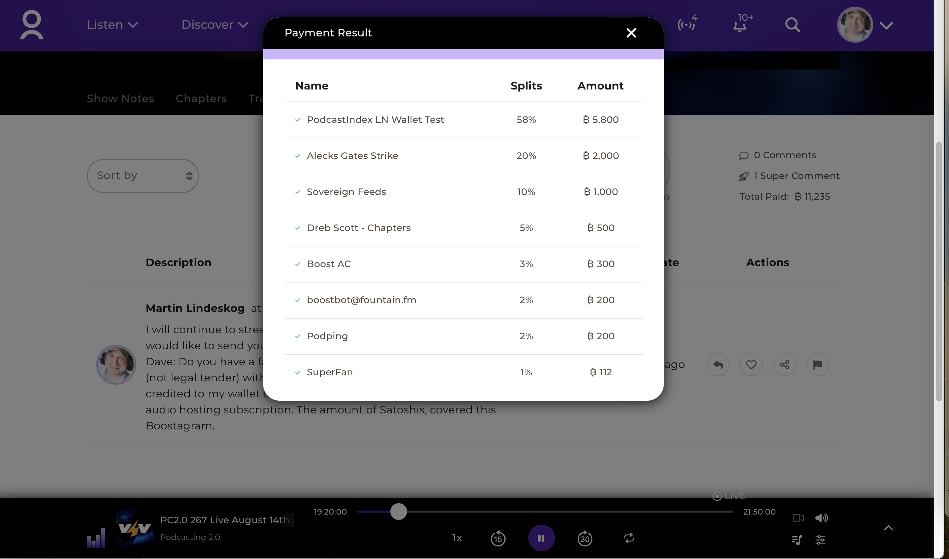Change the 1x playback speed
Viewport: 949px width, 559px height.
tap(457, 538)
